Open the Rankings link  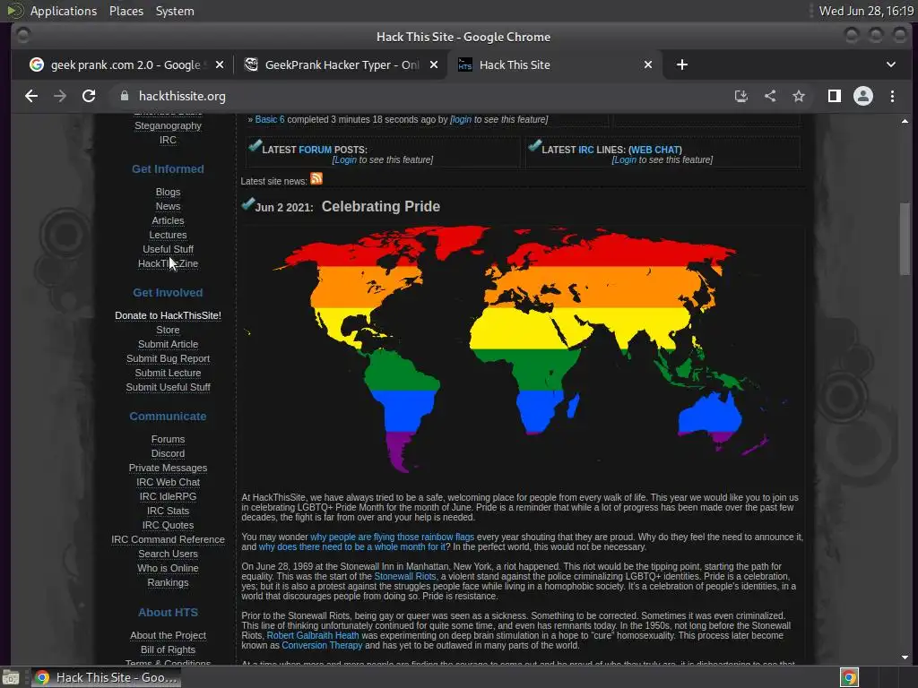168,582
